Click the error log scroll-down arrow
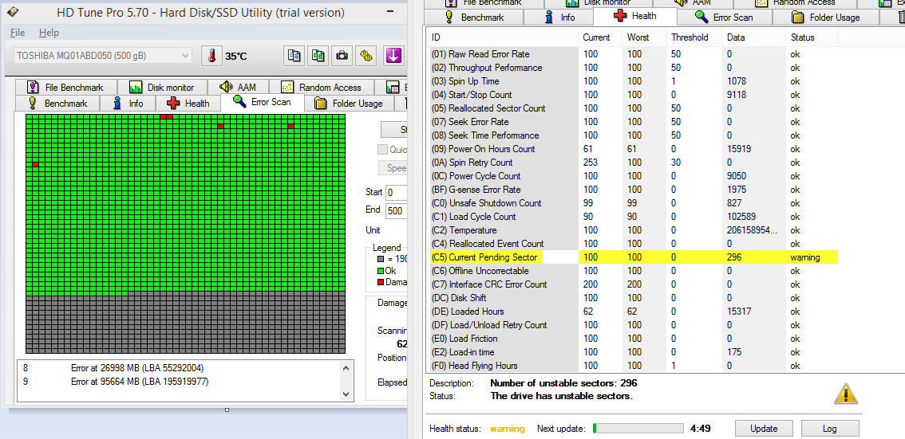 (346, 394)
